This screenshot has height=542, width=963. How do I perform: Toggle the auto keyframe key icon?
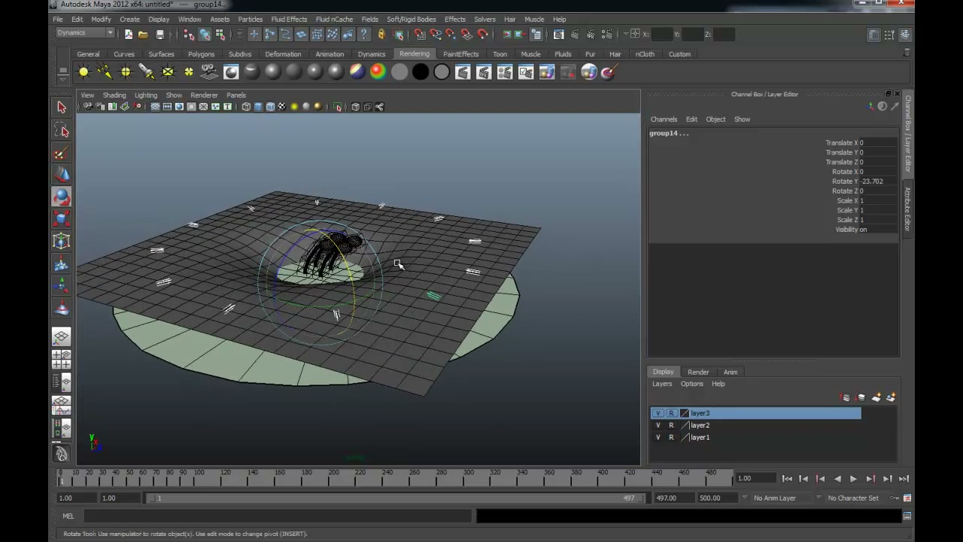pyautogui.click(x=895, y=498)
